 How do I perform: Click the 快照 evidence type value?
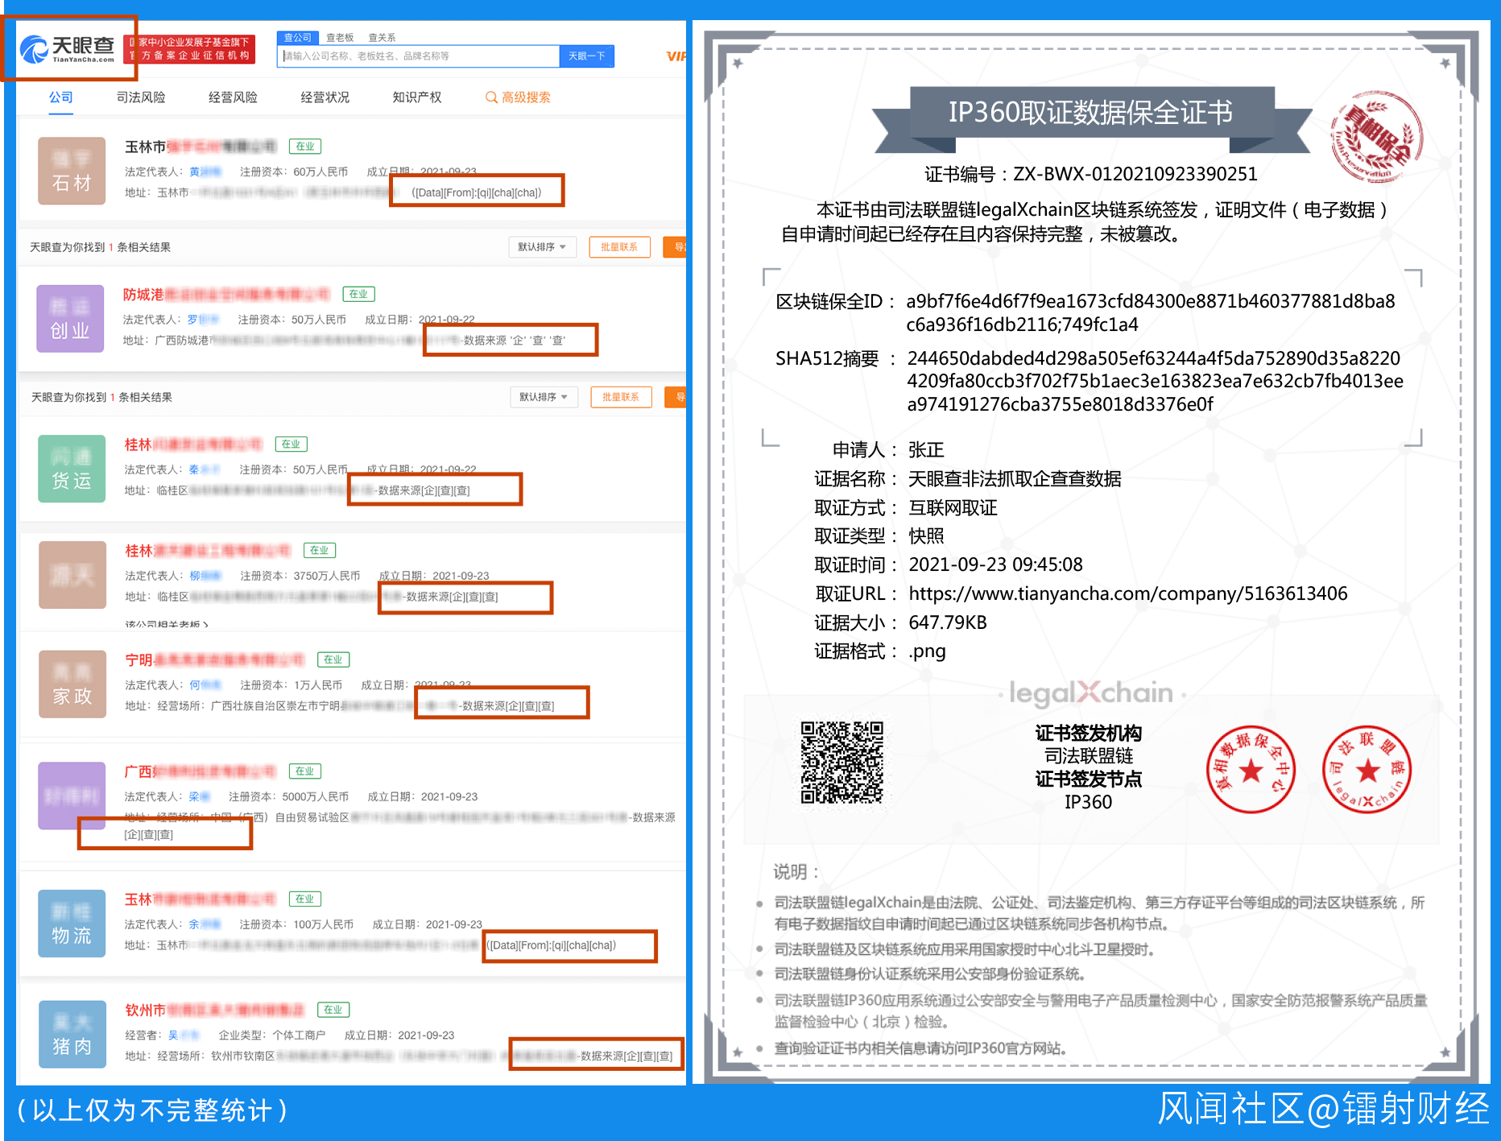926,536
